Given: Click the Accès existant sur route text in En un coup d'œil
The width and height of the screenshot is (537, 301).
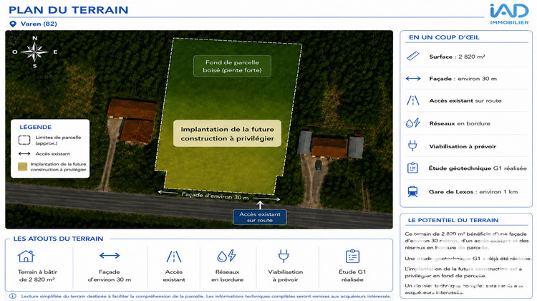Looking at the screenshot, I should [x=465, y=101].
